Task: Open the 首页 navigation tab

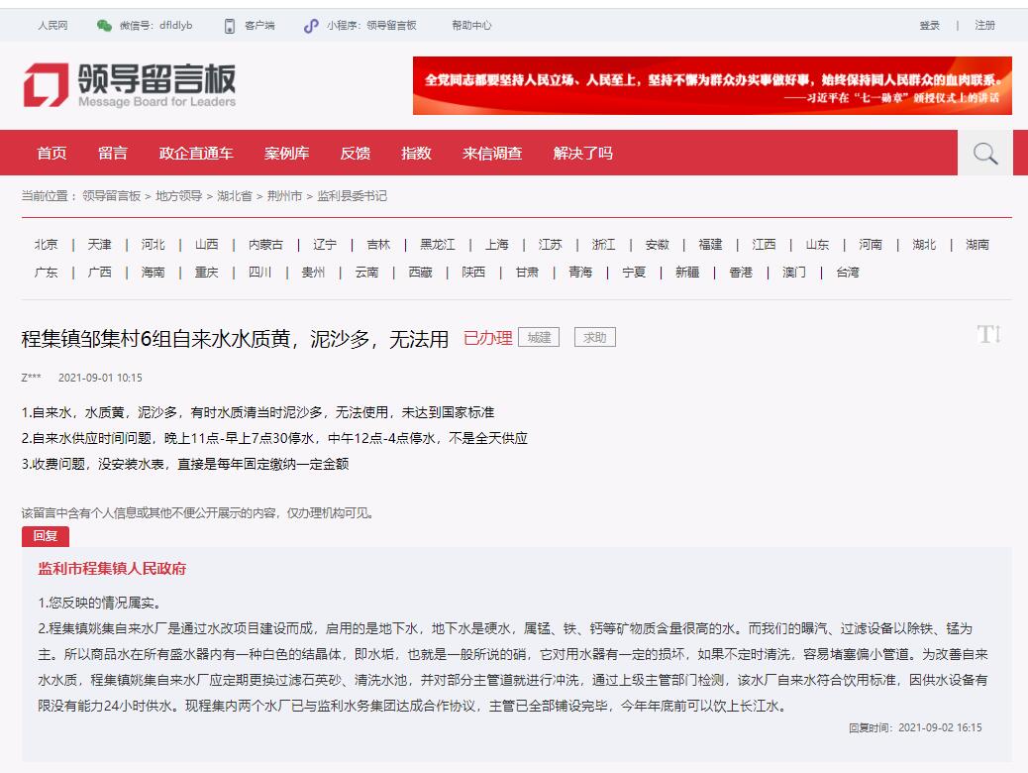Action: (x=51, y=154)
